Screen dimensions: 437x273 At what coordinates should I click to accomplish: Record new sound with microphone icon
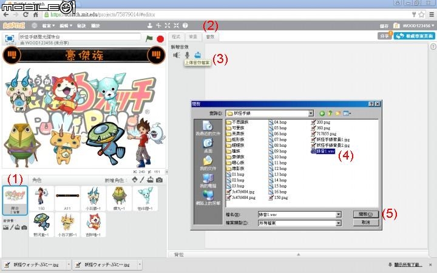click(x=188, y=55)
